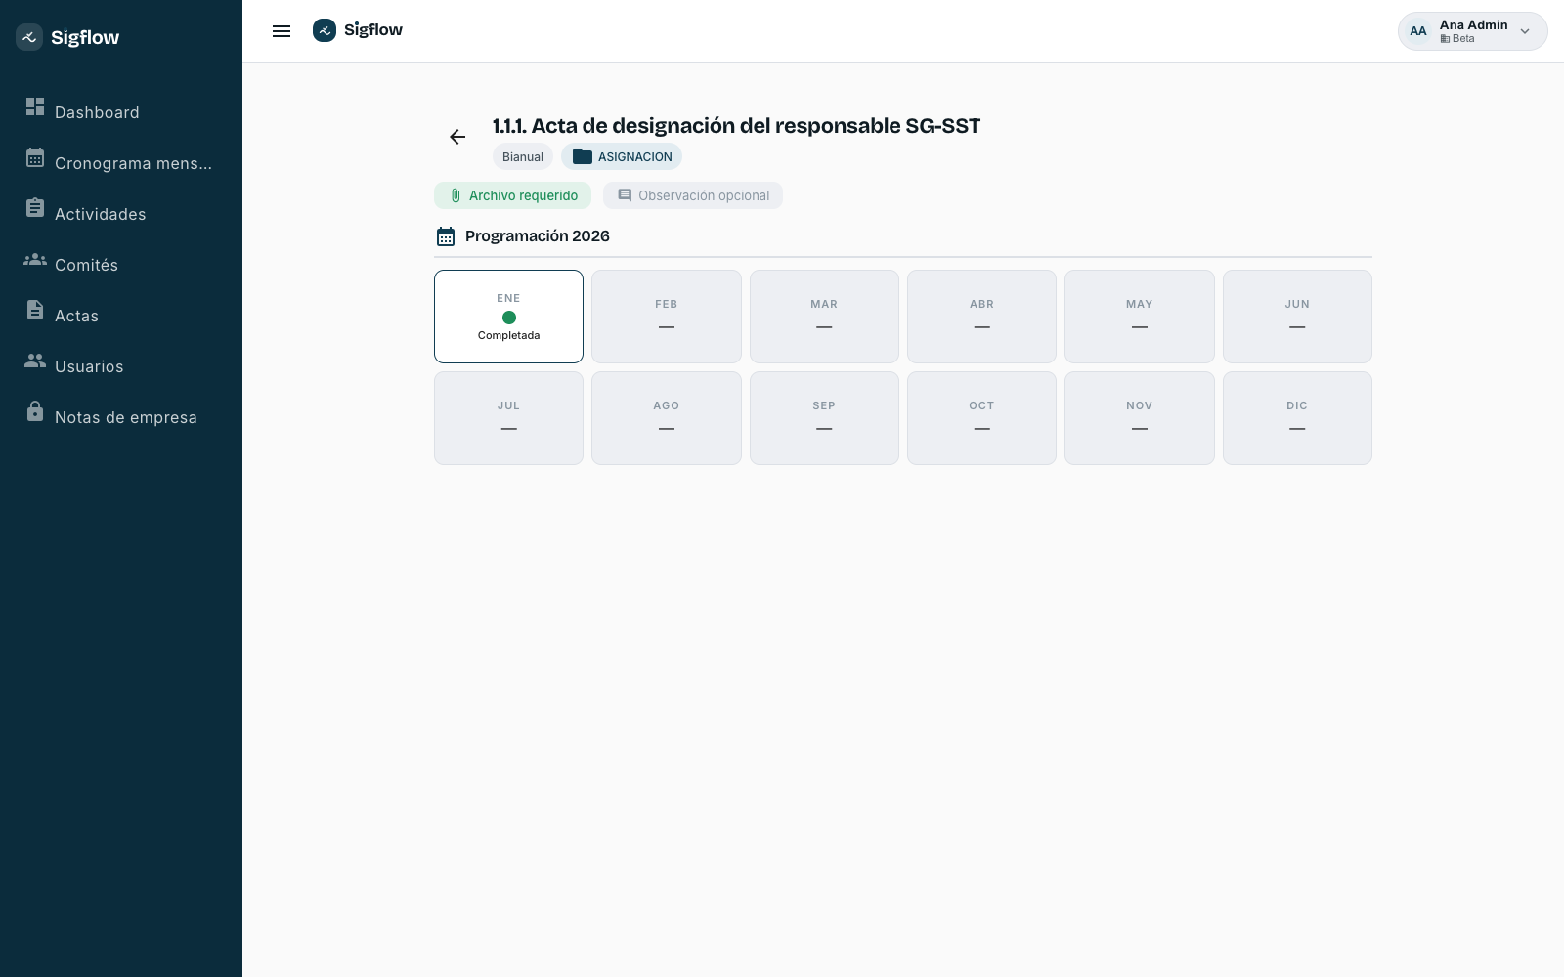
Task: Click the Sigflow logo in the sidebar
Action: pyautogui.click(x=68, y=37)
